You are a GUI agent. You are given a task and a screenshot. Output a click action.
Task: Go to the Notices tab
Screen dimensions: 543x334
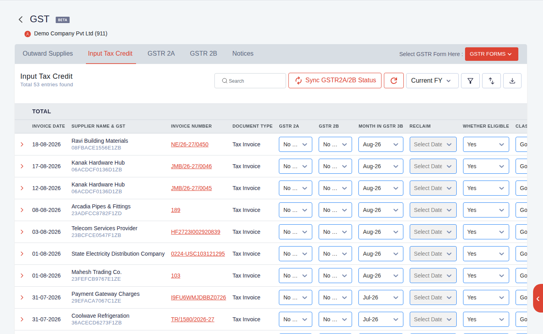(243, 54)
